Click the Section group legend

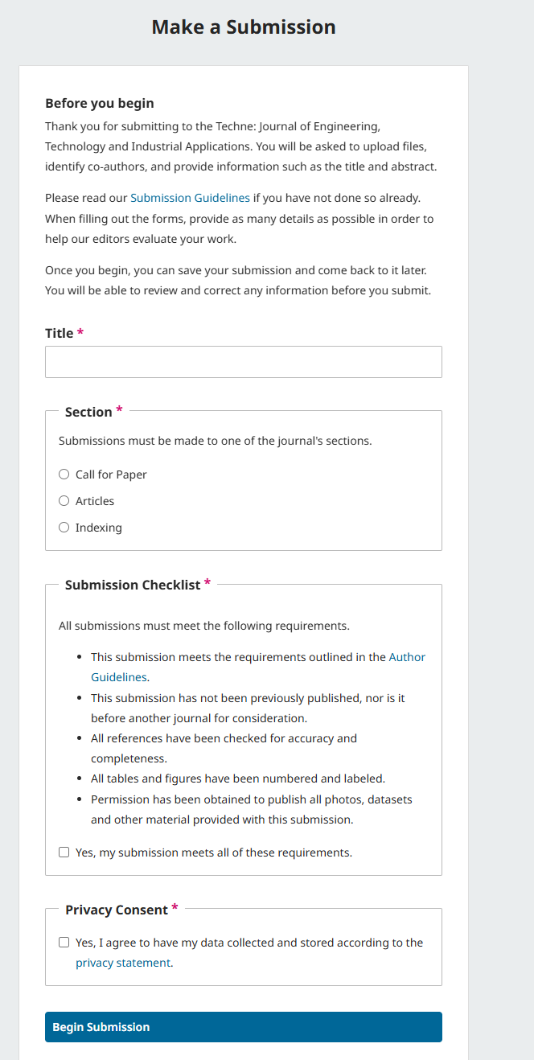click(88, 412)
